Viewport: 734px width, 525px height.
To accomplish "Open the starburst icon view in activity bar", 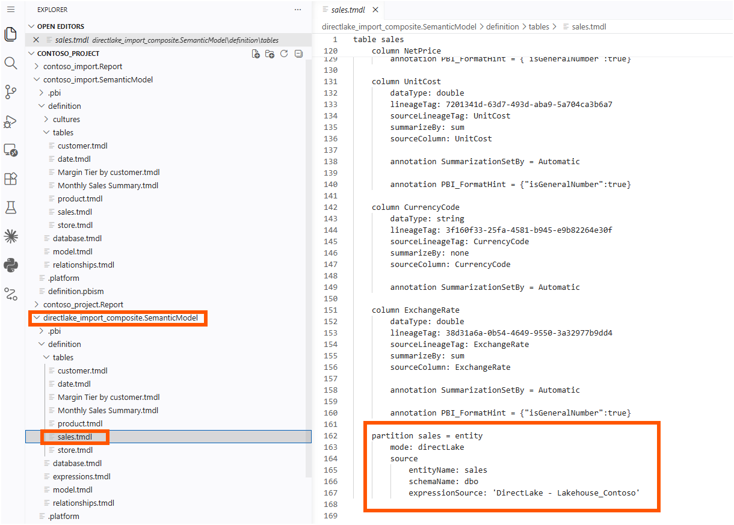I will (x=10, y=236).
